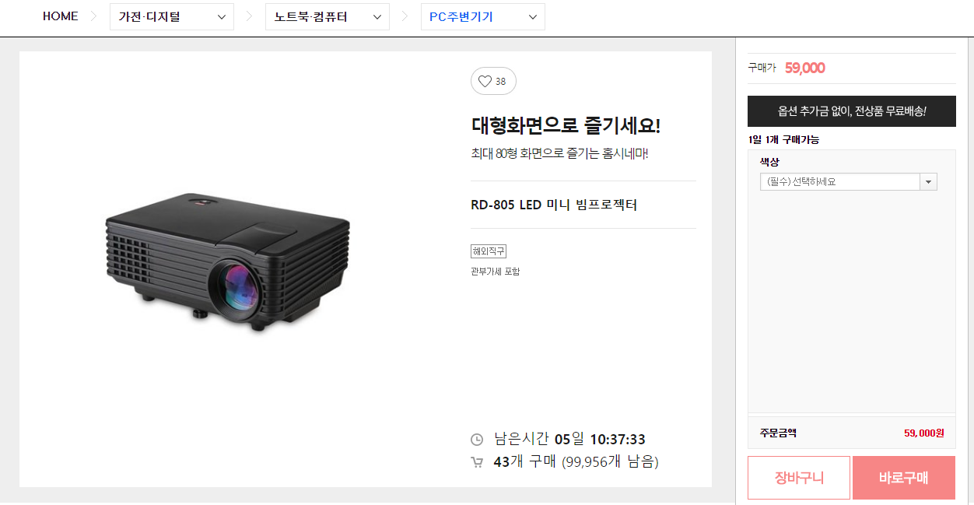Click the shopping cart icon beside 43개 구매
This screenshot has height=505, width=974.
[477, 462]
